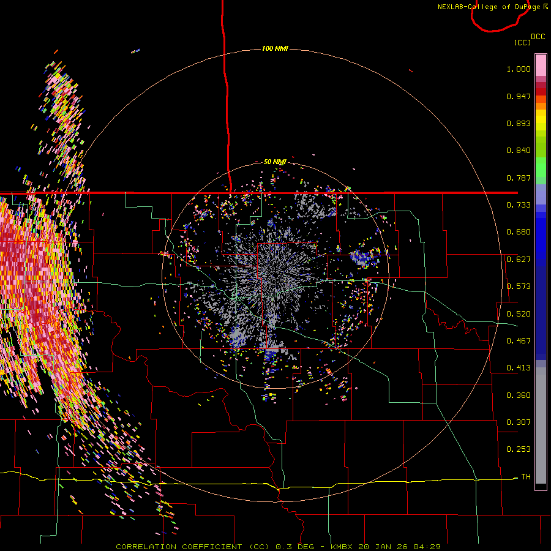Click the 100 NMI range ring label

point(275,48)
